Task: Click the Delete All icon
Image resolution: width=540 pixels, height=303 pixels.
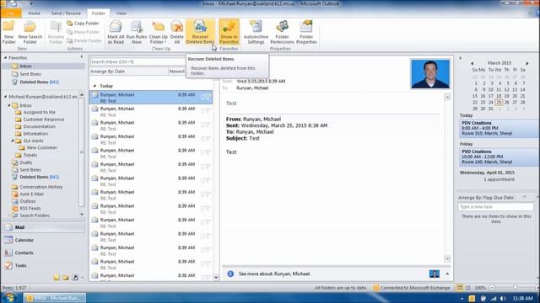Action: point(176,32)
